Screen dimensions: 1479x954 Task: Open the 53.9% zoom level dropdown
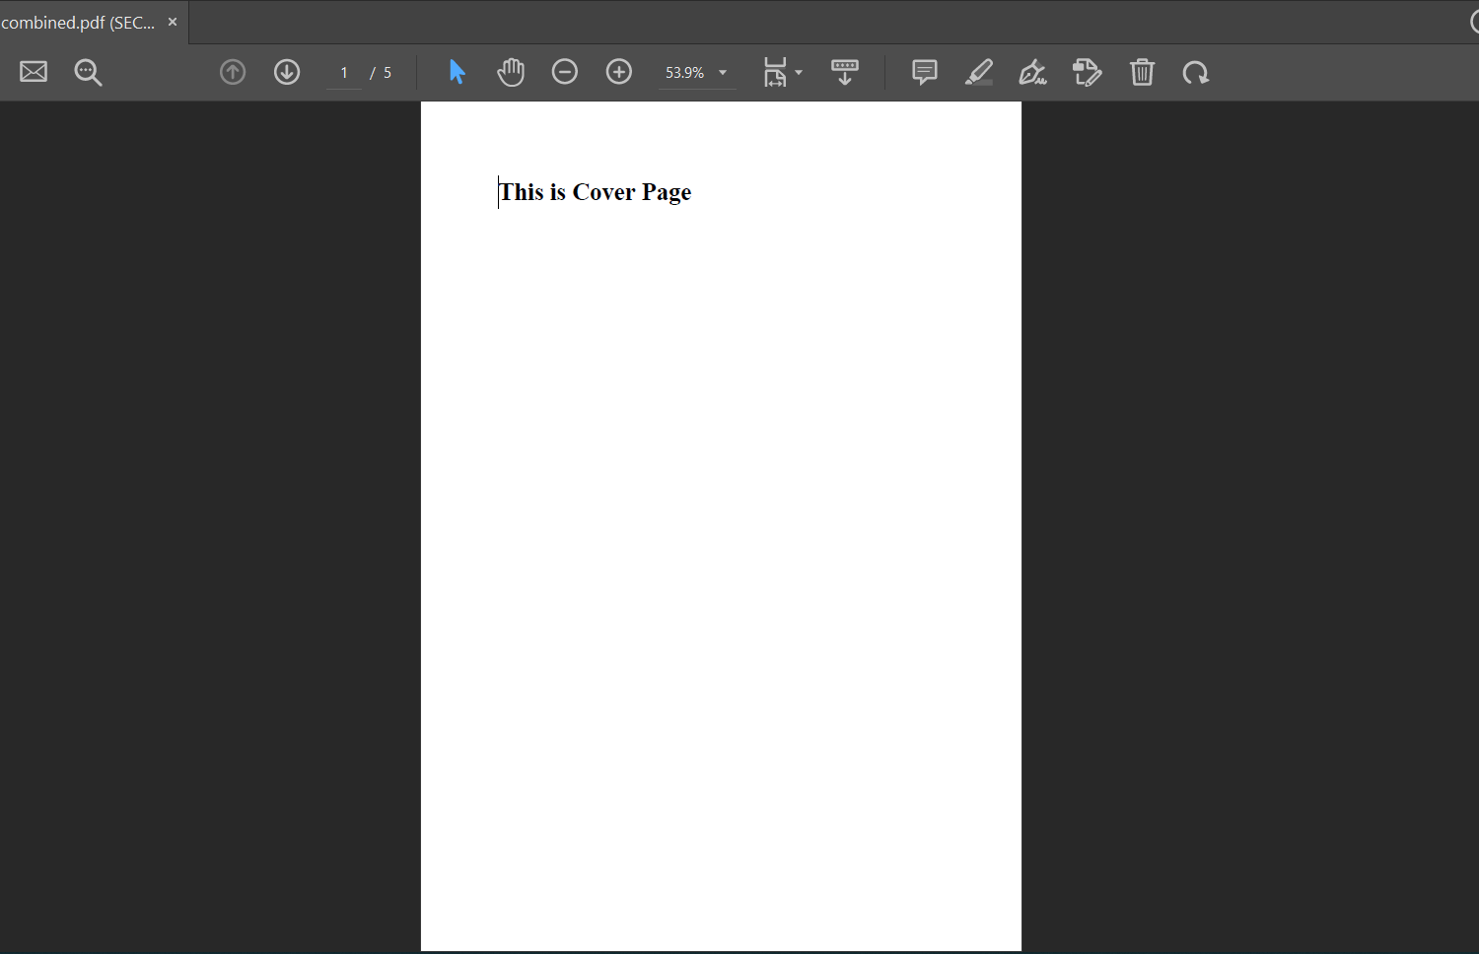[723, 73]
